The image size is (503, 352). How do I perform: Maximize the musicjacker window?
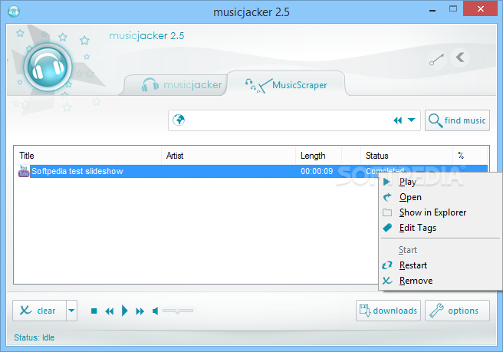453,9
